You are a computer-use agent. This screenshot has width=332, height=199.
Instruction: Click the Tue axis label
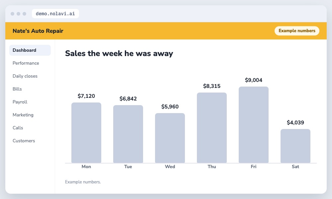[x=128, y=166]
